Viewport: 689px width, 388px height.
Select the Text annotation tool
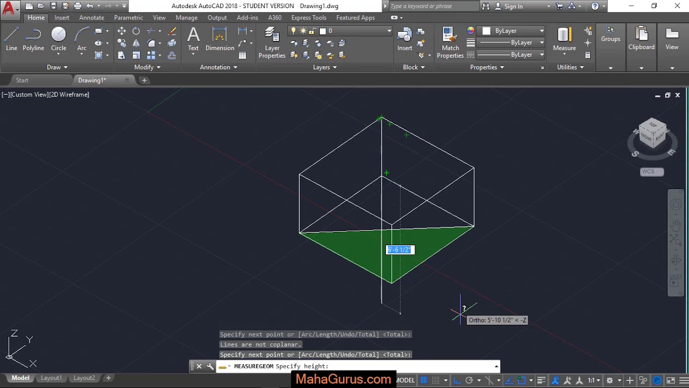tap(193, 39)
